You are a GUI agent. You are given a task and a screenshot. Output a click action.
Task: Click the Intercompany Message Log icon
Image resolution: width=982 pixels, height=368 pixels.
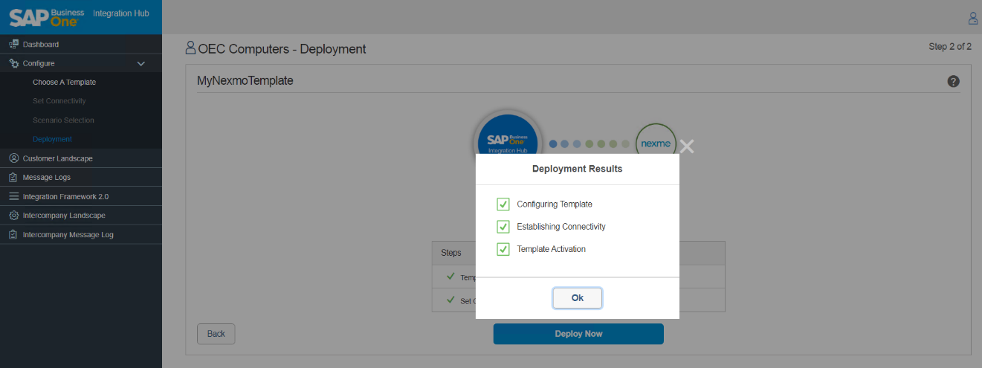tap(13, 235)
